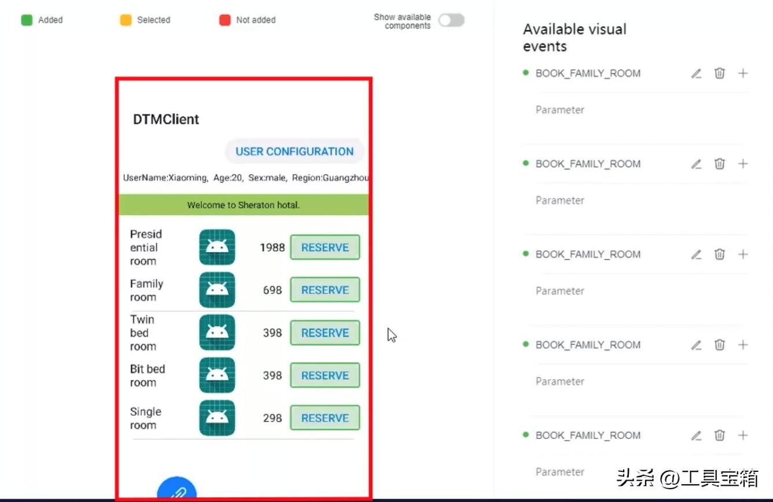The image size is (773, 502).
Task: Delete the bottom BOOK_FAMILY_ROOM event
Action: [719, 435]
